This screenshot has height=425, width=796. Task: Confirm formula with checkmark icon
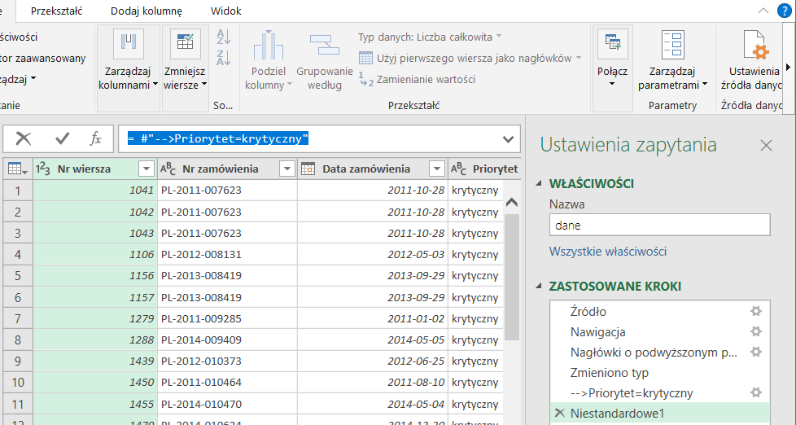62,138
